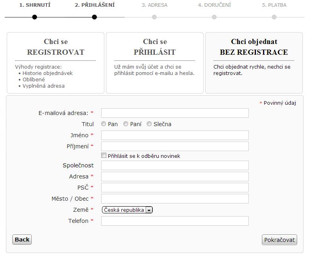The image size is (319, 255).
Task: Click into the Jméno text field
Action: coord(175,135)
